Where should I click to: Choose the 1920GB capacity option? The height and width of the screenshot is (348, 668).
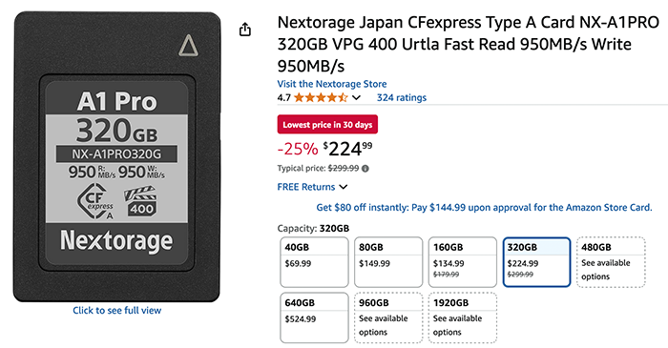pyautogui.click(x=463, y=317)
